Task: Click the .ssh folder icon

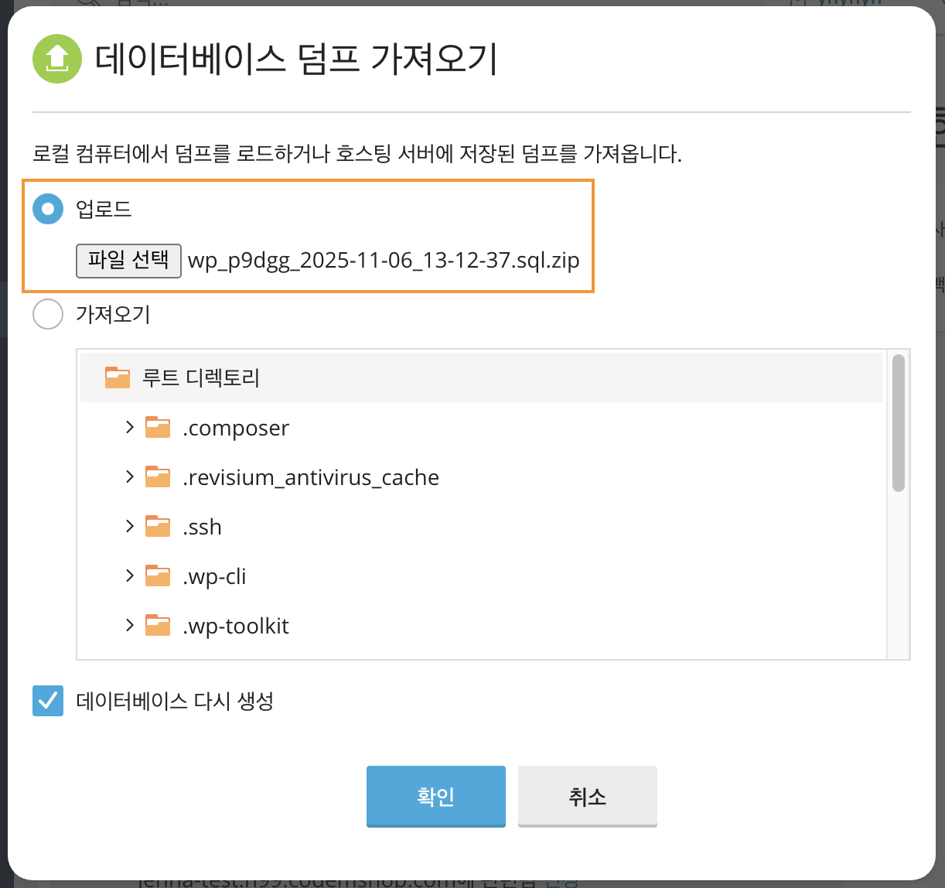Action: [158, 526]
